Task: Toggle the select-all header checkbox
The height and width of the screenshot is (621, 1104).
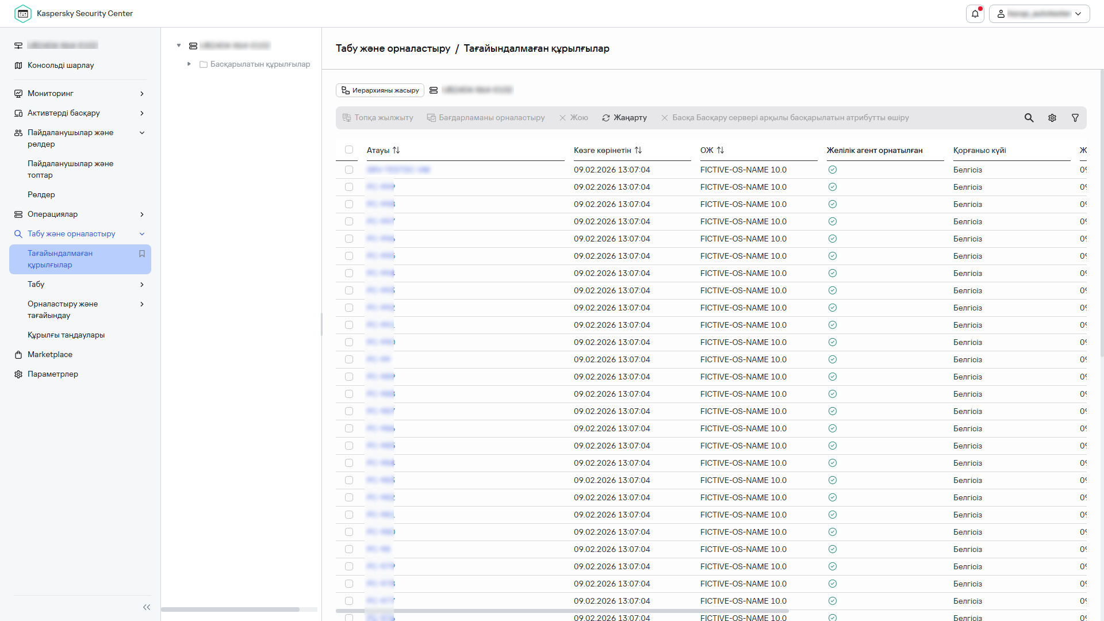Action: coord(349,149)
